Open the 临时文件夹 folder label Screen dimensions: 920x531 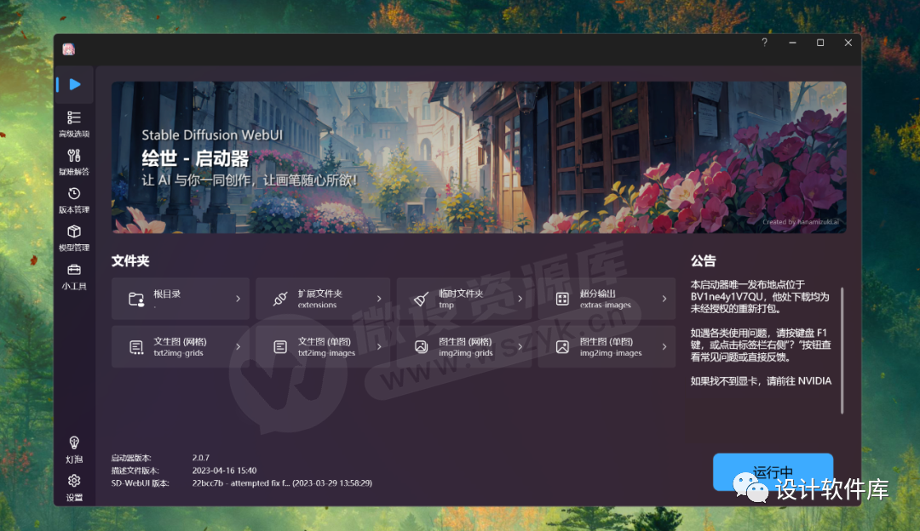[x=461, y=293]
